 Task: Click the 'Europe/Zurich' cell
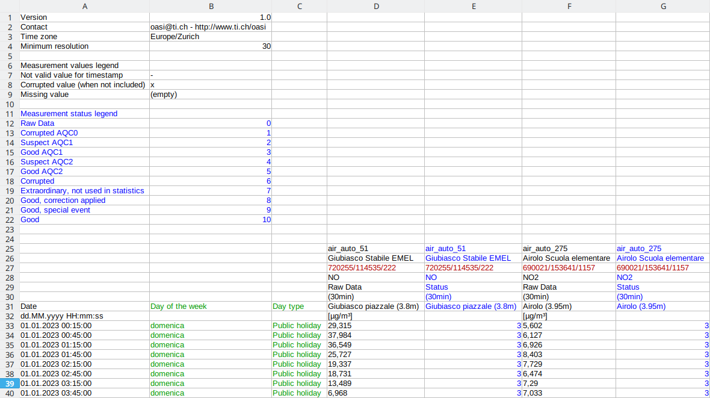[x=211, y=36]
